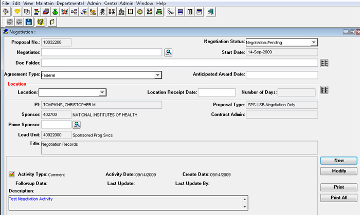Click the Modify button
The height and width of the screenshot is (215, 360).
pyautogui.click(x=339, y=171)
